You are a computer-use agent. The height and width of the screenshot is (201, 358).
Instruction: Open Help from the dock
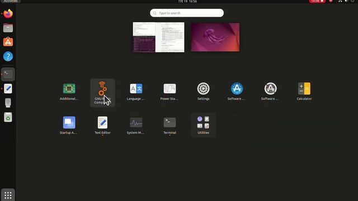(x=8, y=56)
